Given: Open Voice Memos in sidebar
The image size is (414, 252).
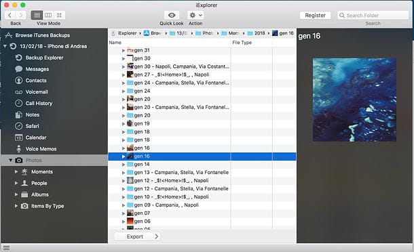Looking at the screenshot, I should [41, 149].
